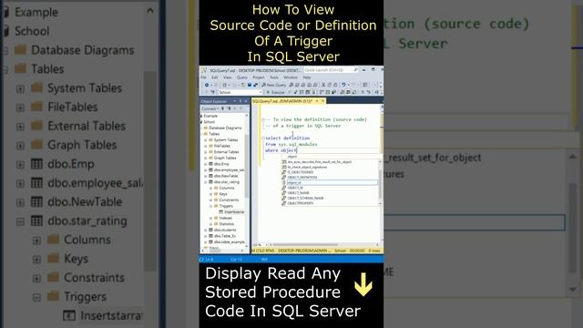Expand FileTables in enlarged left tree
This screenshot has height=328, width=583.
(20, 108)
